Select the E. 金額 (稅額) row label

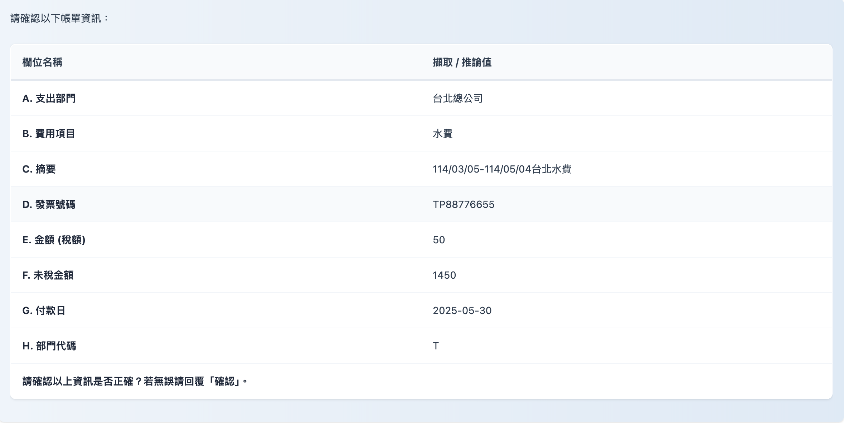pos(54,240)
